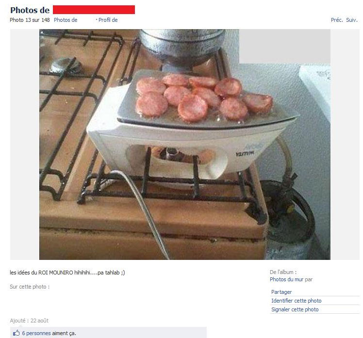The width and height of the screenshot is (363, 338).
Task: Go to next photo via Suiv.
Action: coord(352,20)
